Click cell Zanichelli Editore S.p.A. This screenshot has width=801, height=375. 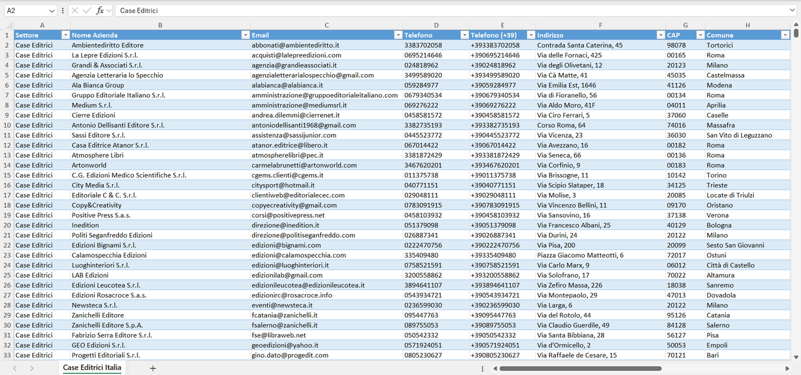(x=160, y=325)
